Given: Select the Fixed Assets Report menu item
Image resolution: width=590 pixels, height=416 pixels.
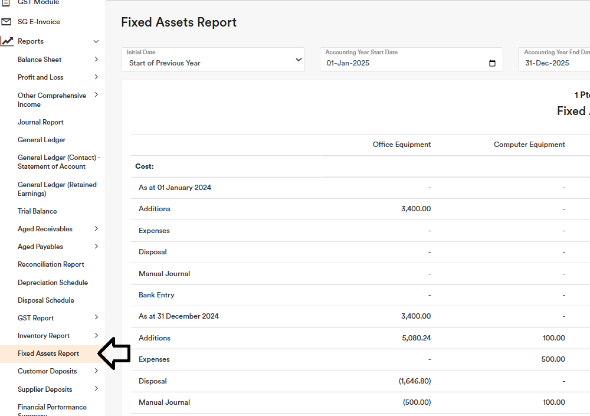Looking at the screenshot, I should [x=48, y=353].
